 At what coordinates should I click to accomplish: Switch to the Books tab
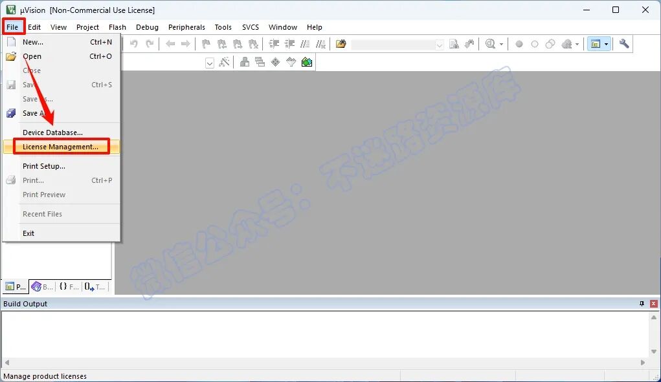pos(42,287)
